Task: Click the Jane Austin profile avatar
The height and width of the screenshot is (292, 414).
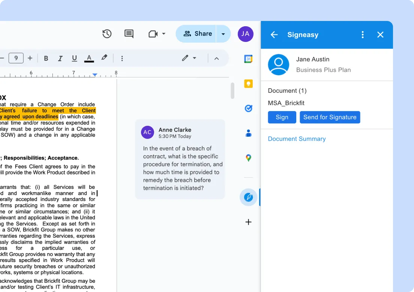Action: pos(278,64)
